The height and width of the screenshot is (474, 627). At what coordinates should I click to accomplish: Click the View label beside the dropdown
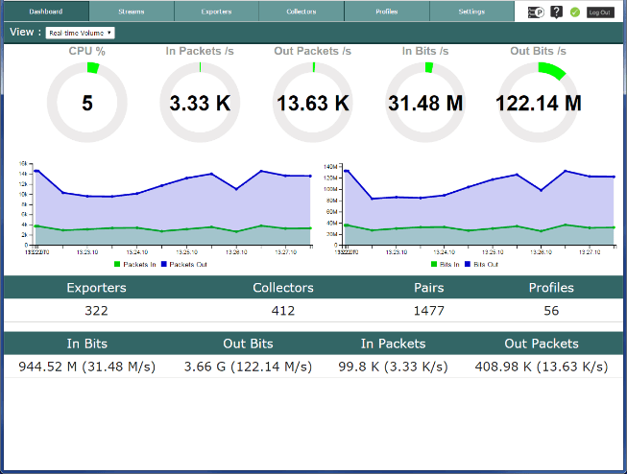click(25, 32)
